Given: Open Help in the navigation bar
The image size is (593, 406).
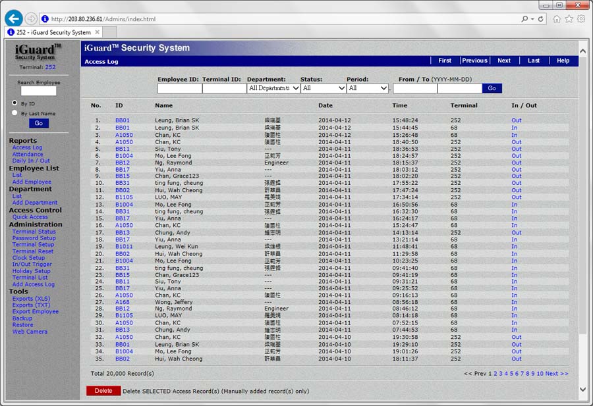Looking at the screenshot, I should (563, 61).
